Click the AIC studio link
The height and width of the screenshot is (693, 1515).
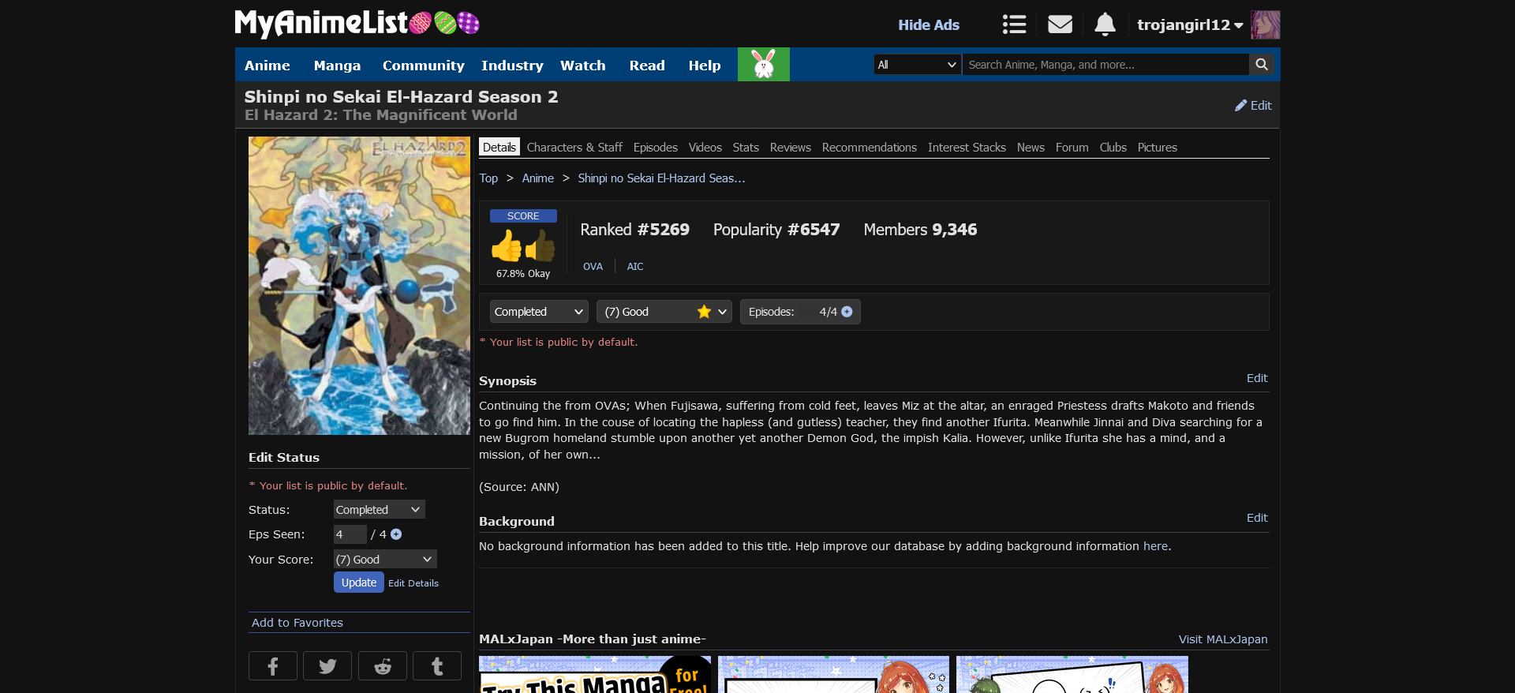tap(635, 267)
